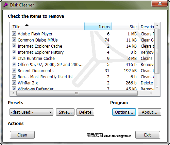The width and height of the screenshot is (170, 145).
Task: Sort list by Size column header
Action: pos(125,27)
